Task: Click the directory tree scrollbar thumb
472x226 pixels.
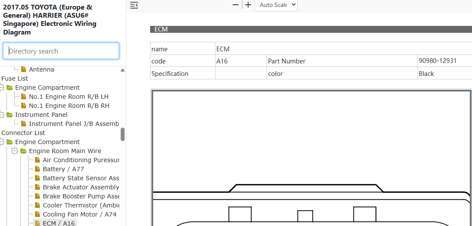Action: (x=122, y=134)
